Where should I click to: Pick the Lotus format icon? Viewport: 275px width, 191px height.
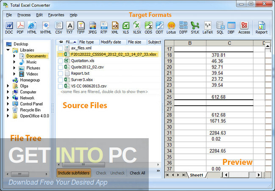(x=171, y=27)
